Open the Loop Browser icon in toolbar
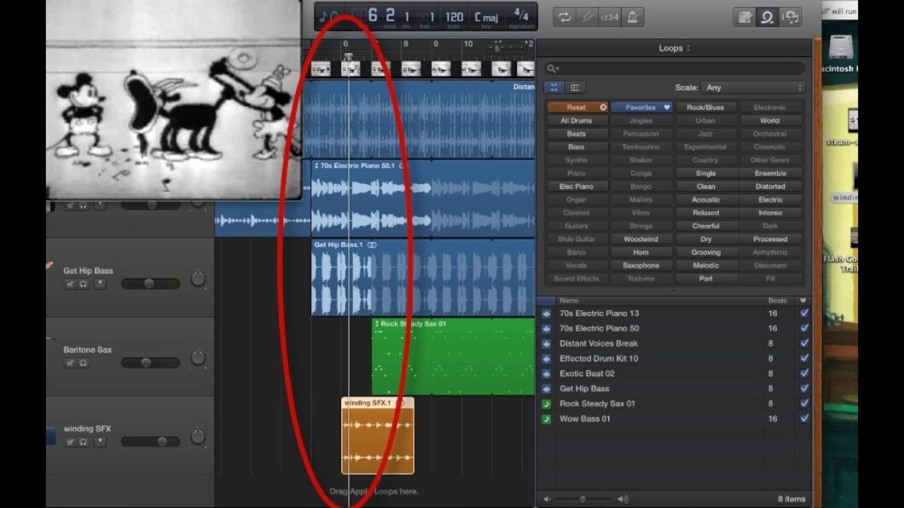This screenshot has width=904, height=508. (766, 16)
